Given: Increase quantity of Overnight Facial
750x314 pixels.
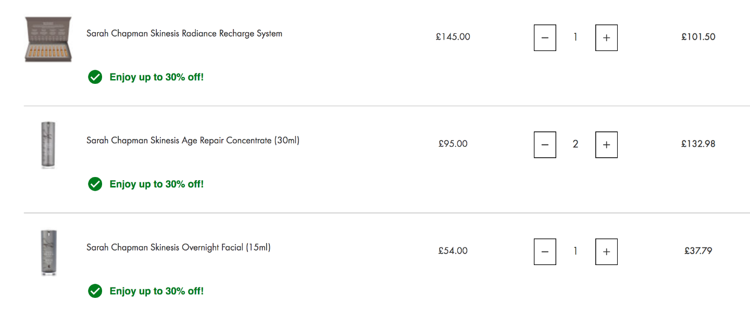Looking at the screenshot, I should coord(606,252).
